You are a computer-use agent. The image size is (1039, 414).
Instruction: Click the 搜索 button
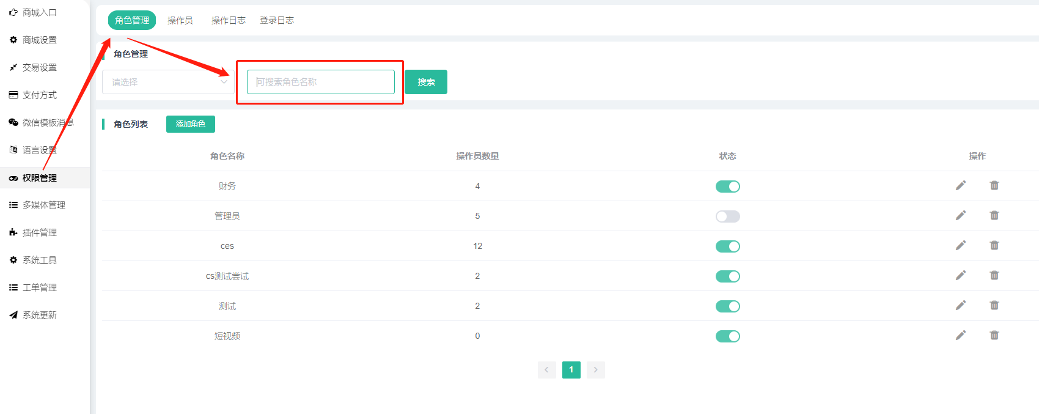click(426, 82)
